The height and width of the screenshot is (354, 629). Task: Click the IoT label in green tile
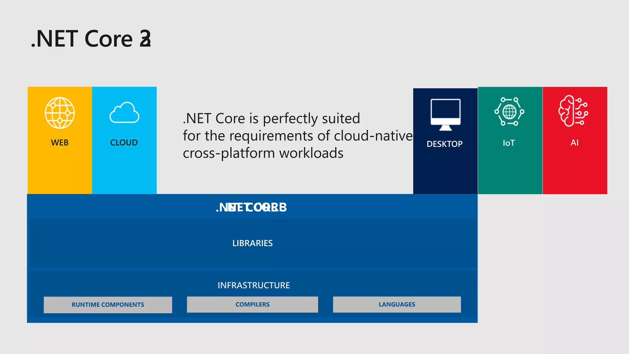[509, 143]
